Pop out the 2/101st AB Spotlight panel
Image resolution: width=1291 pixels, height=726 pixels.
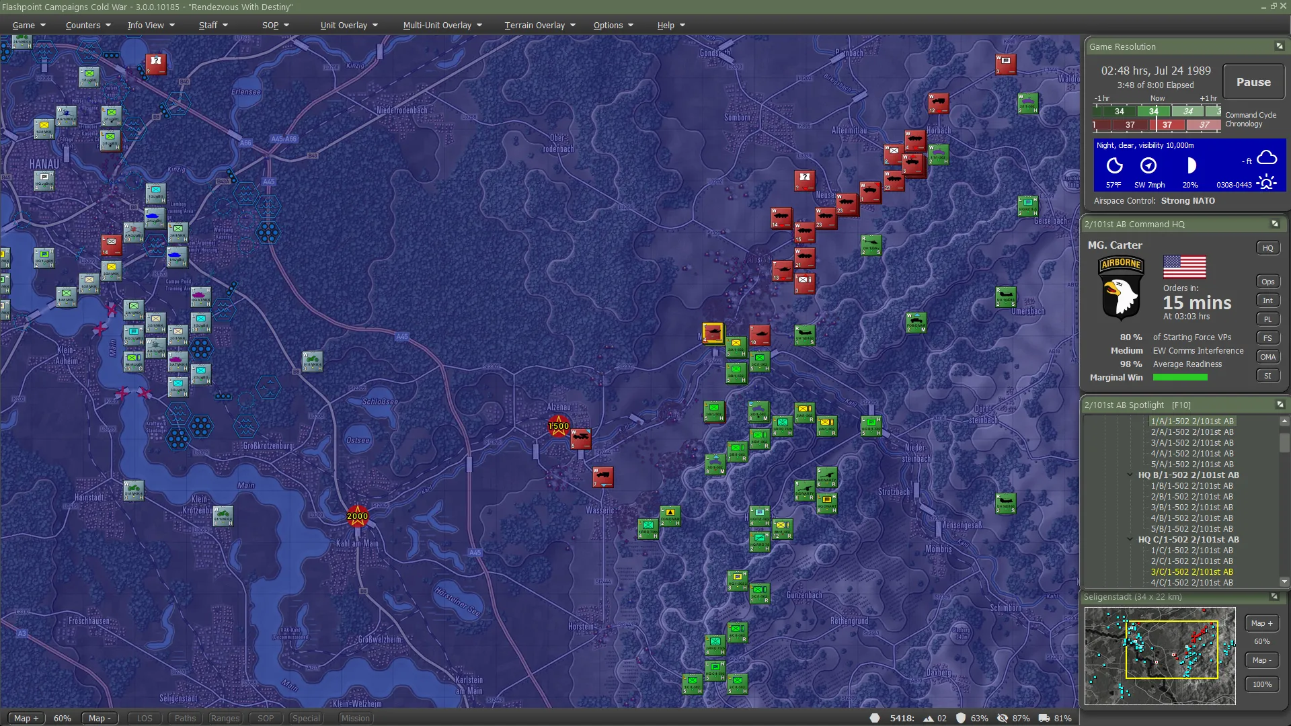pyautogui.click(x=1280, y=405)
